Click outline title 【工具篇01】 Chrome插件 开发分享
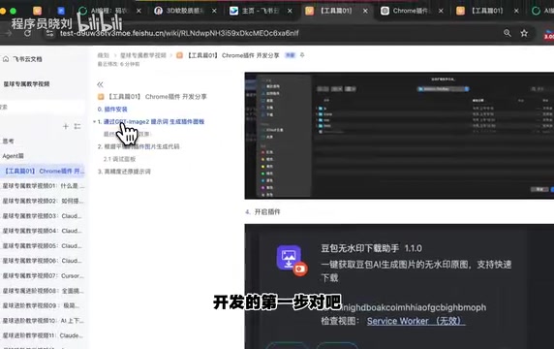 tap(153, 97)
